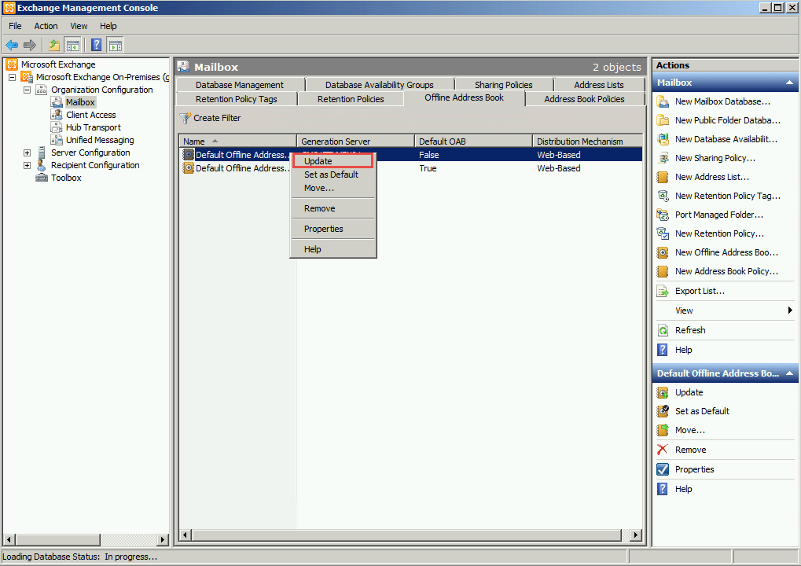Expand the Server Configuration tree node
This screenshot has width=801, height=566.
pyautogui.click(x=27, y=153)
